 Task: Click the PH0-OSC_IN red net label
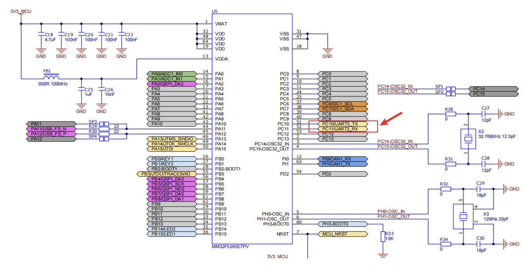pyautogui.click(x=391, y=211)
